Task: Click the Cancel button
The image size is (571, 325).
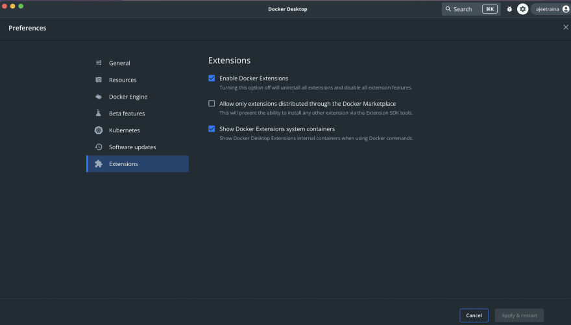Action: tap(474, 315)
